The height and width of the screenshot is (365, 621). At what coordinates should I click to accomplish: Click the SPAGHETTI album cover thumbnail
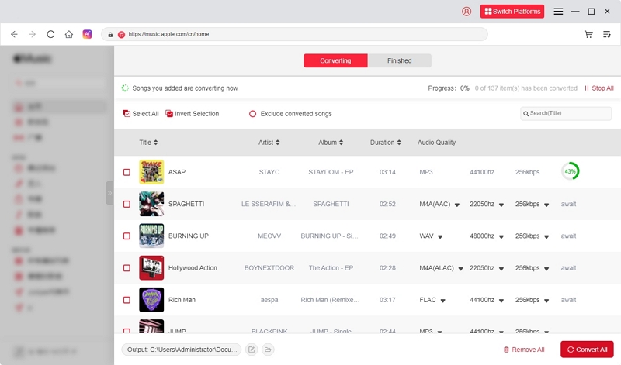coord(151,204)
